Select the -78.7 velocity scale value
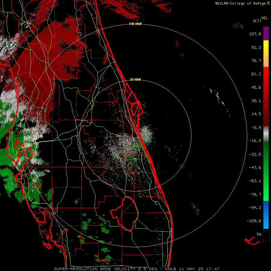The image size is (271, 271). 255,195
